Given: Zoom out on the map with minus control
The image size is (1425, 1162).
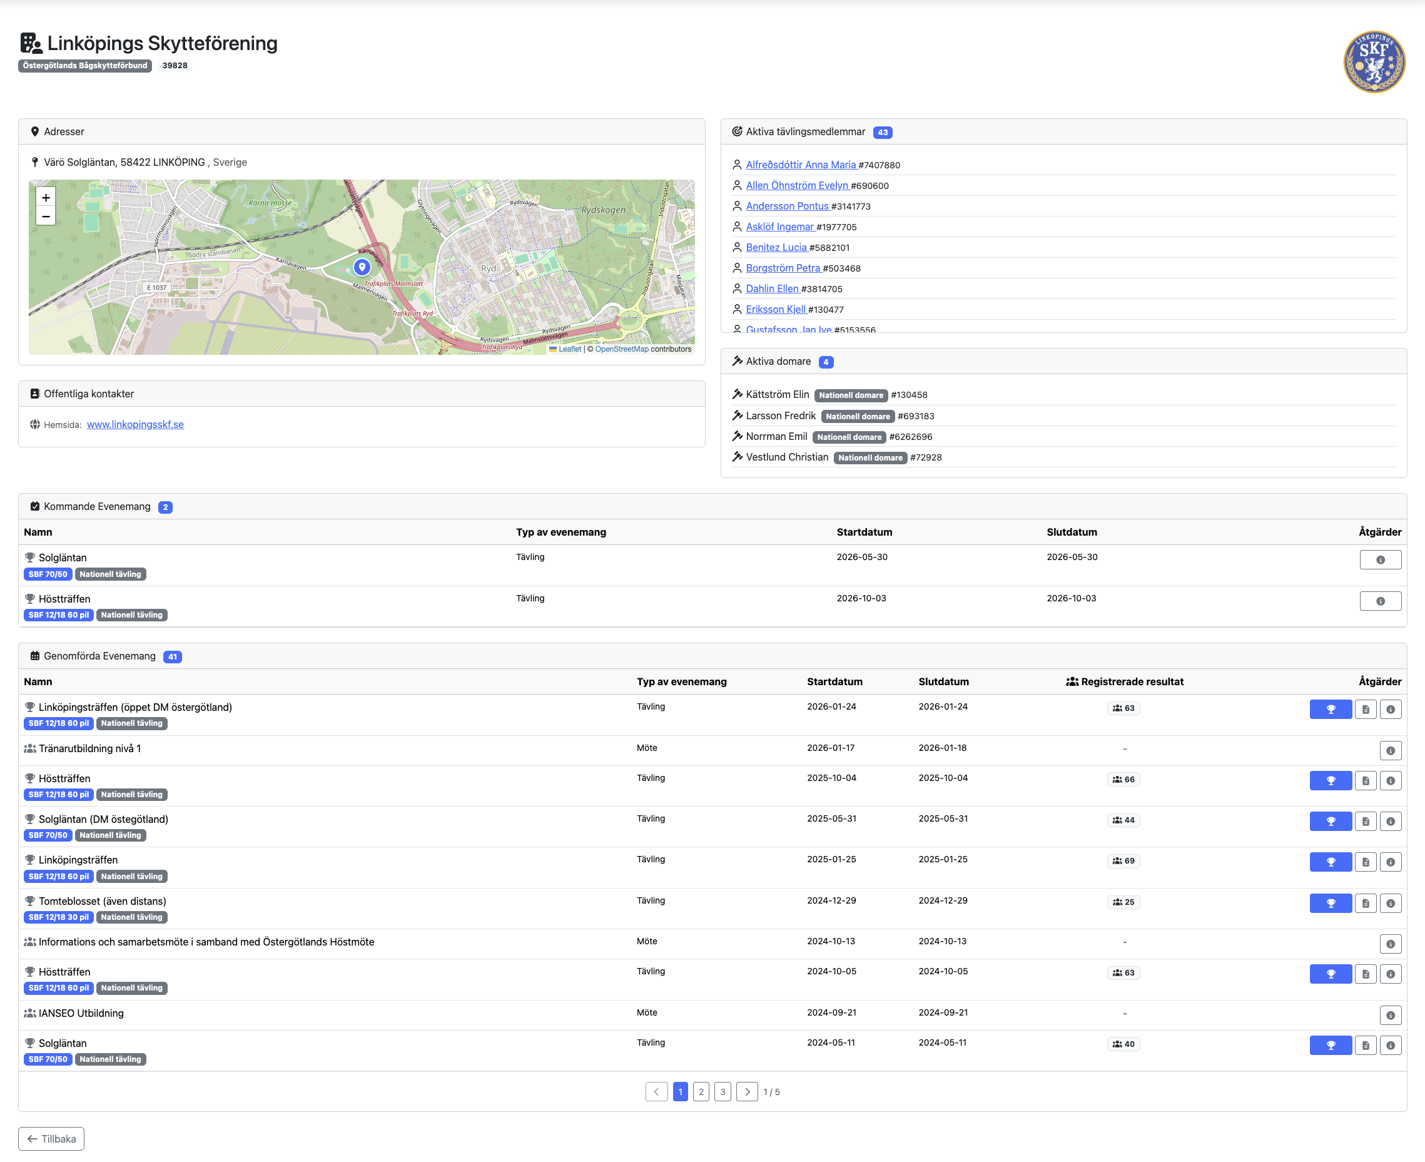Looking at the screenshot, I should (x=46, y=217).
